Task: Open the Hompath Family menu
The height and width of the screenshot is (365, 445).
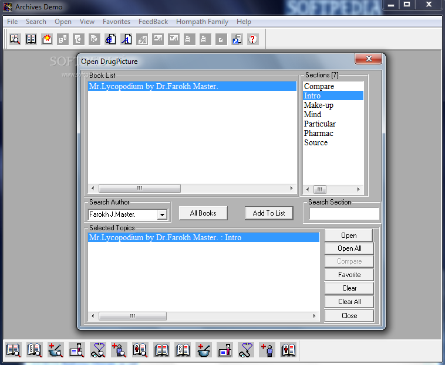Action: click(x=202, y=22)
